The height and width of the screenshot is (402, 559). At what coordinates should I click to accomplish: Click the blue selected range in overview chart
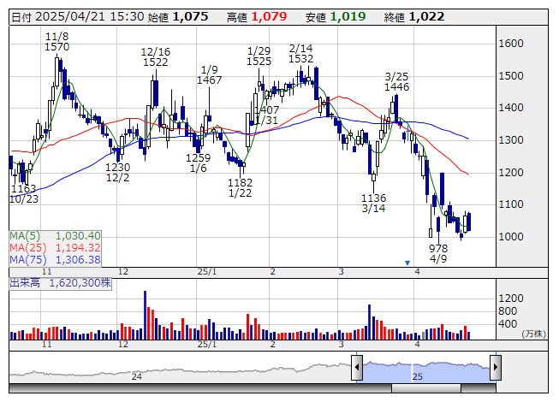pyautogui.click(x=426, y=371)
